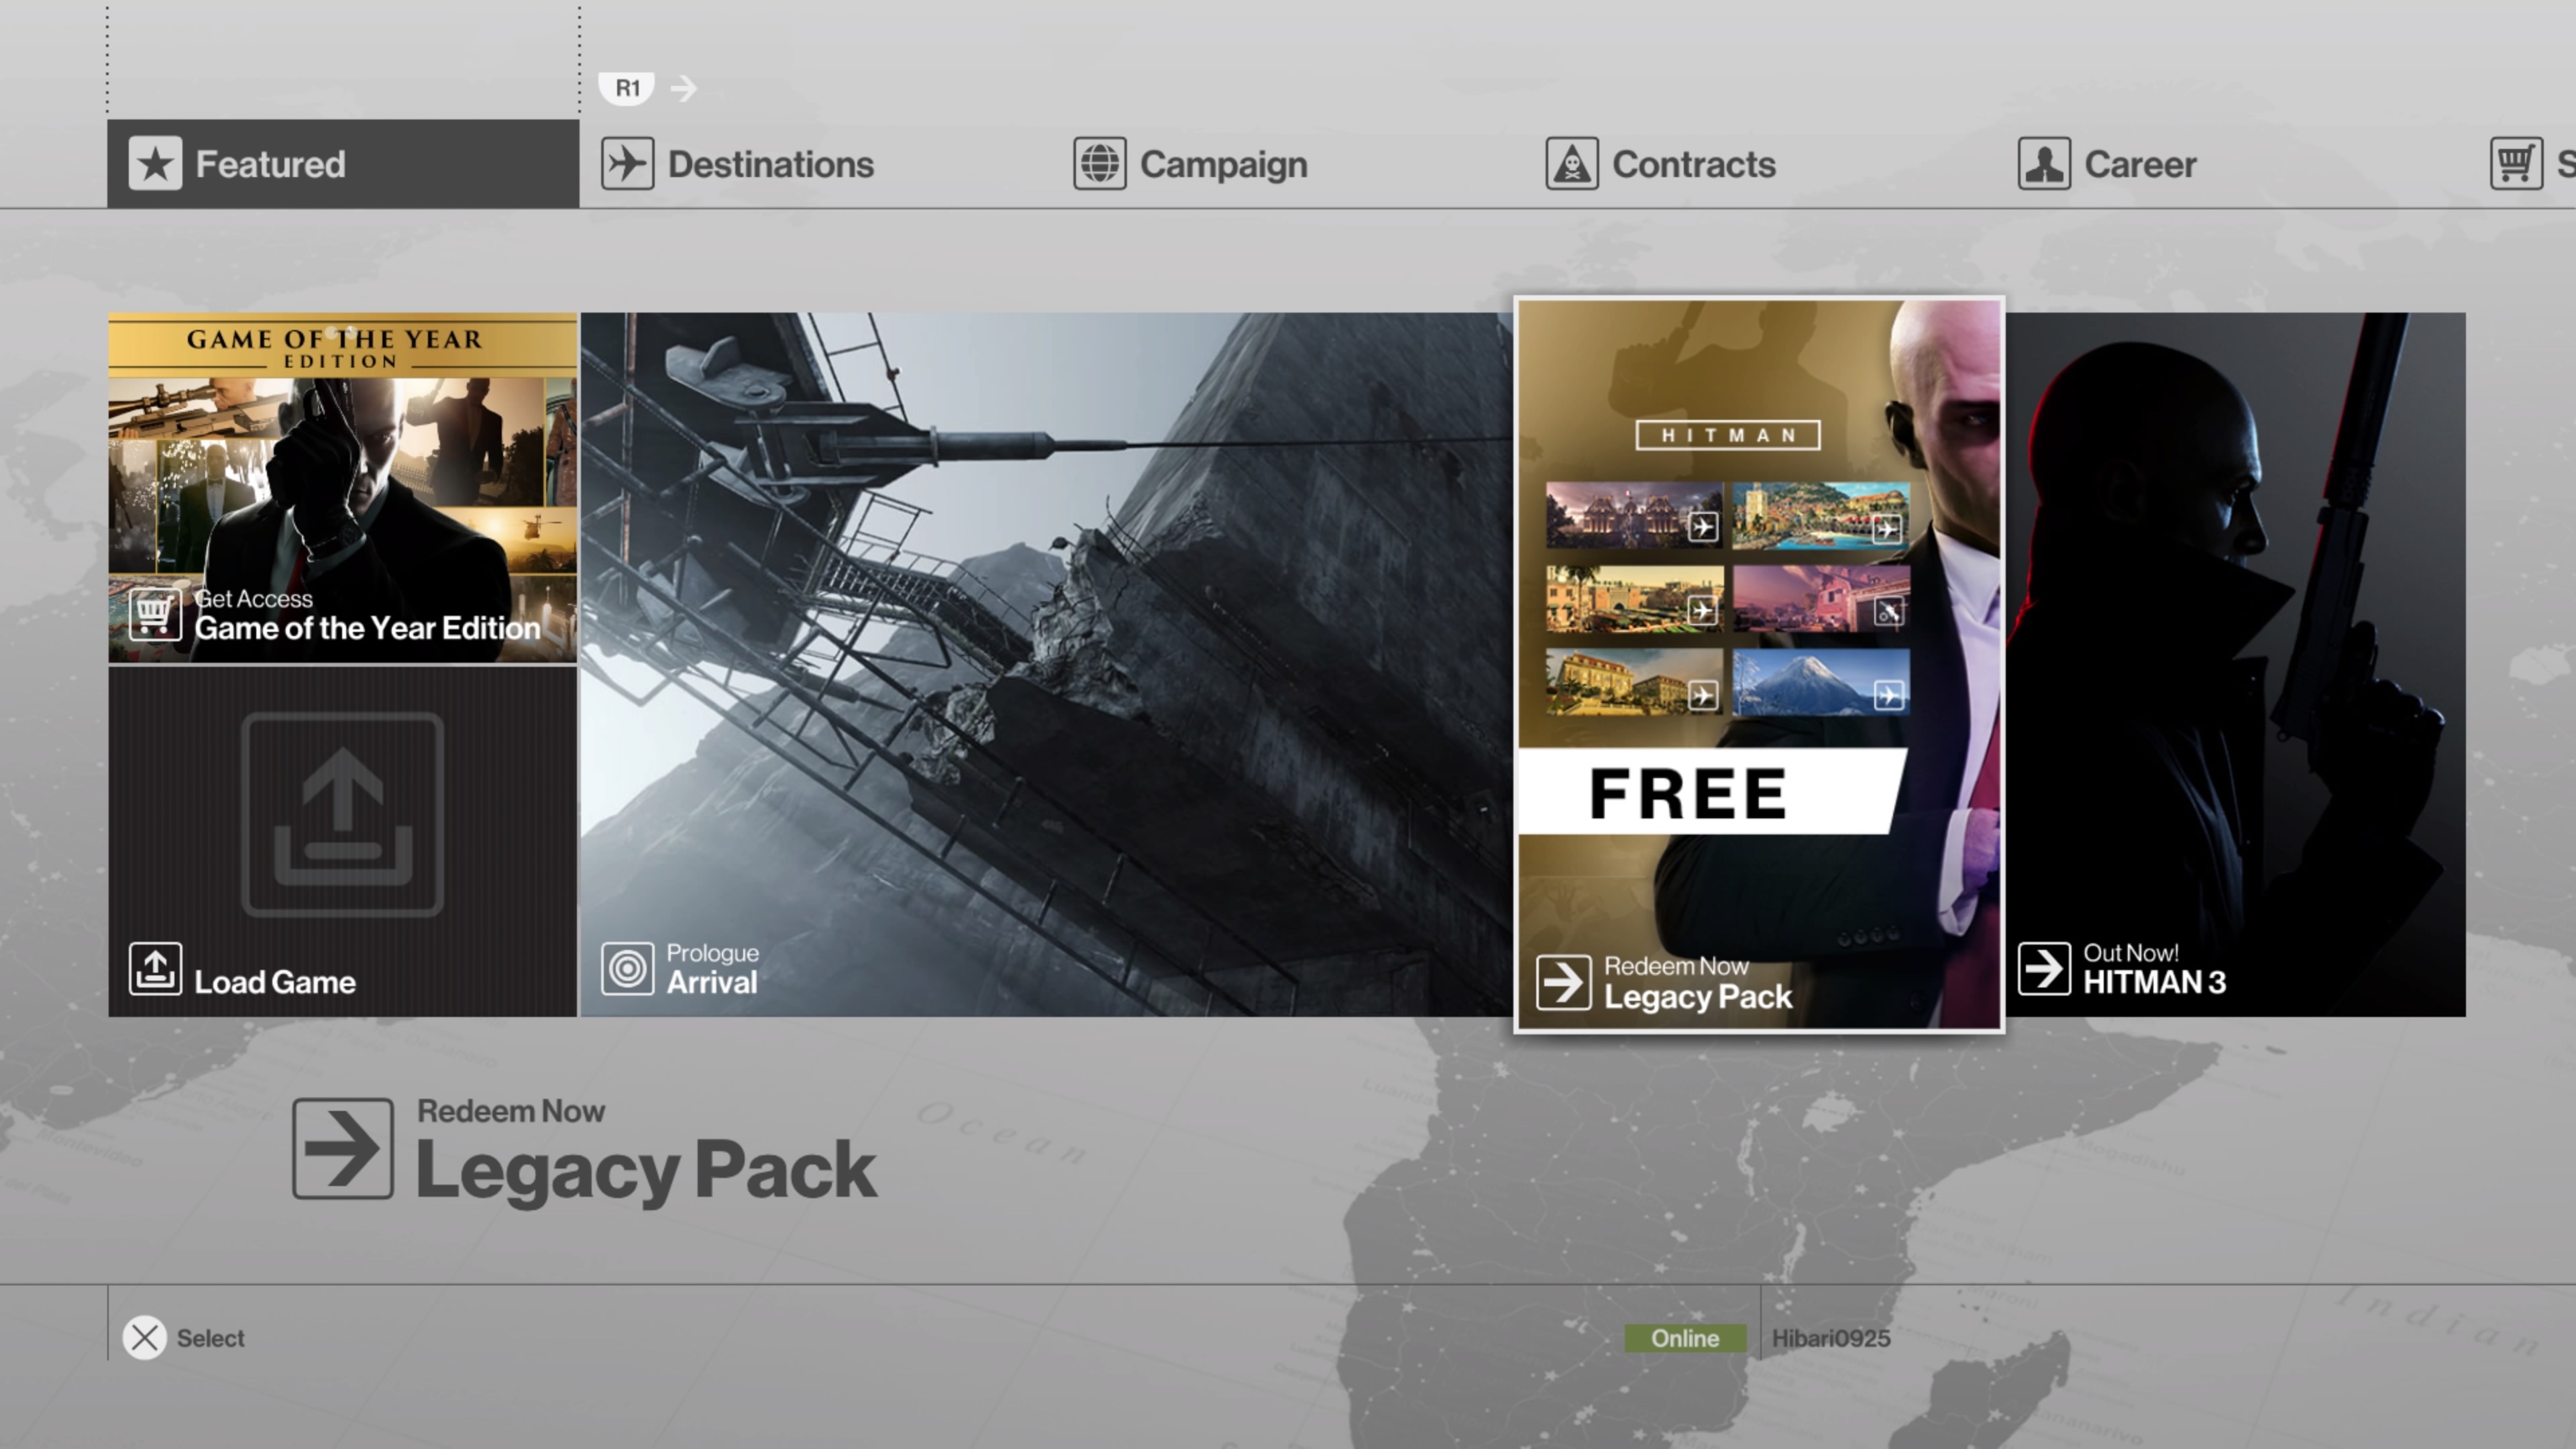Click the skull warning icon beside Contracts
The image size is (2576, 1449).
pos(1572,163)
